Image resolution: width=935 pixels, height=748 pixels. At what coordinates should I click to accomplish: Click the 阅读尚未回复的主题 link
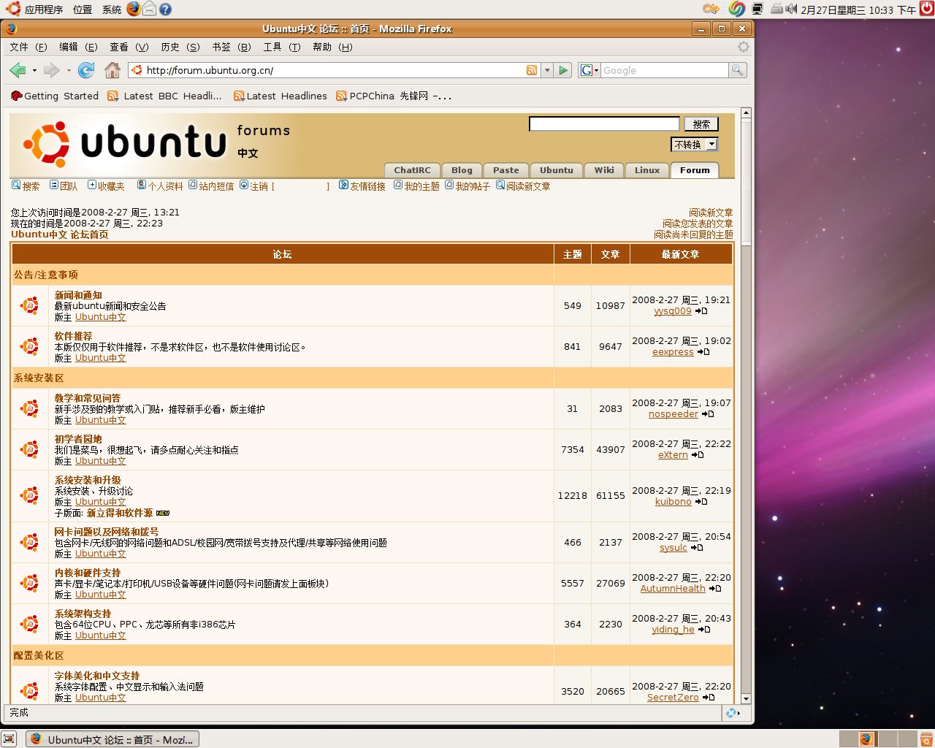pyautogui.click(x=693, y=234)
